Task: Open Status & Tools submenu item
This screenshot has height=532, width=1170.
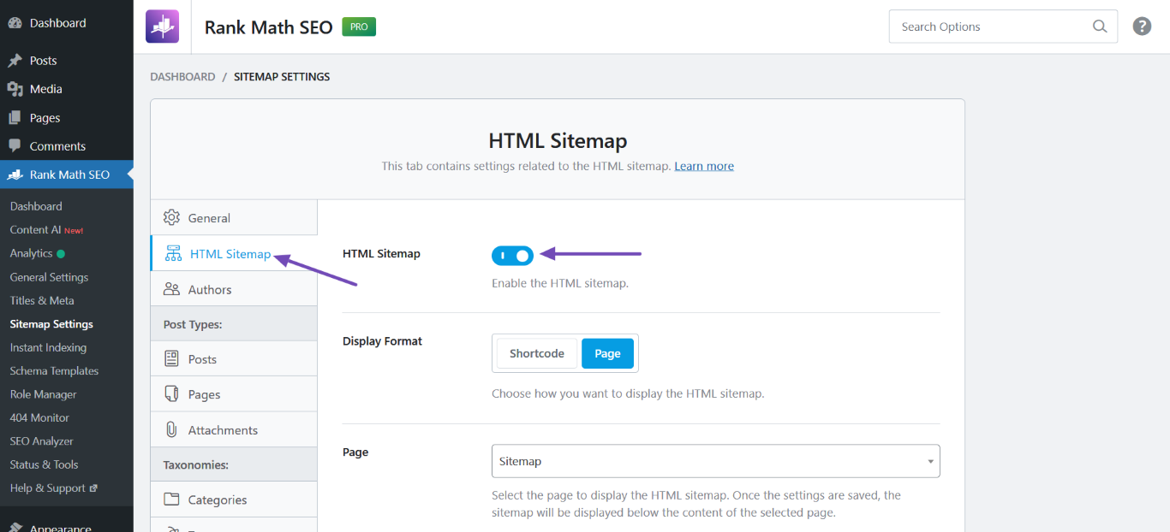Action: tap(44, 464)
